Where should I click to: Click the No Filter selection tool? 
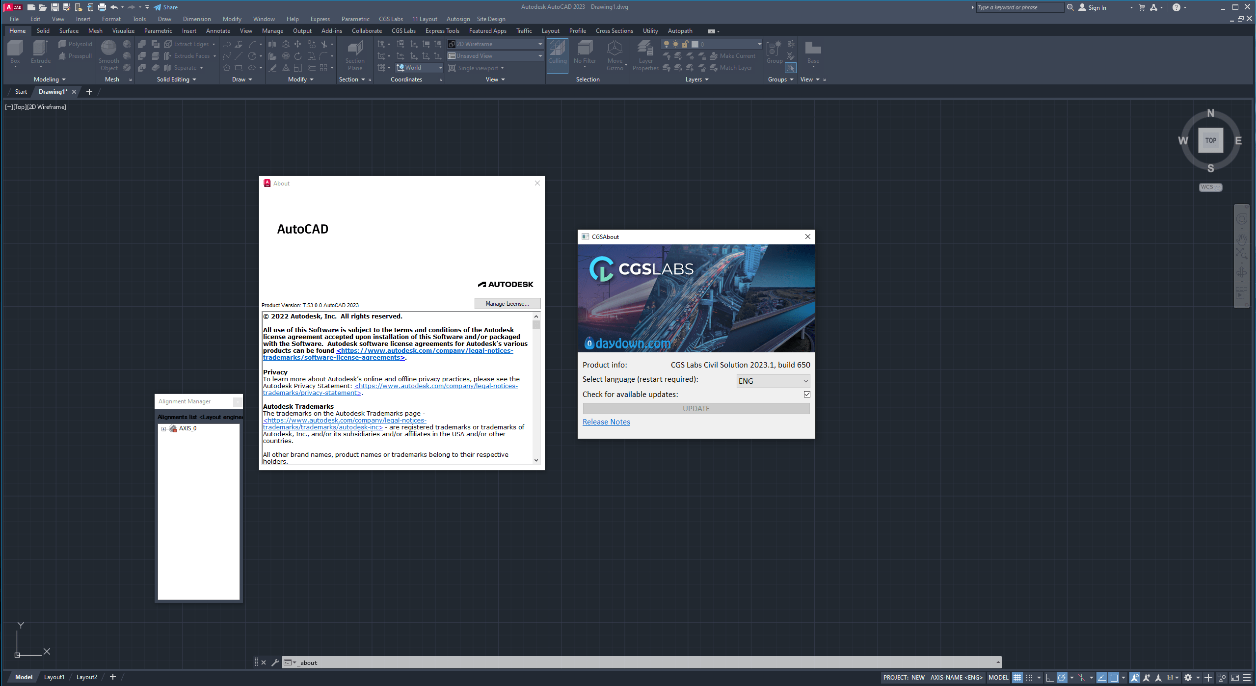(x=585, y=53)
